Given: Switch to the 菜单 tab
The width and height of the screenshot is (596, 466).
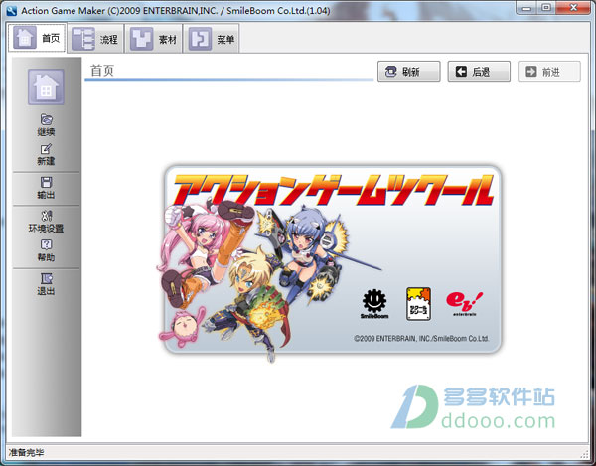Looking at the screenshot, I should [212, 38].
